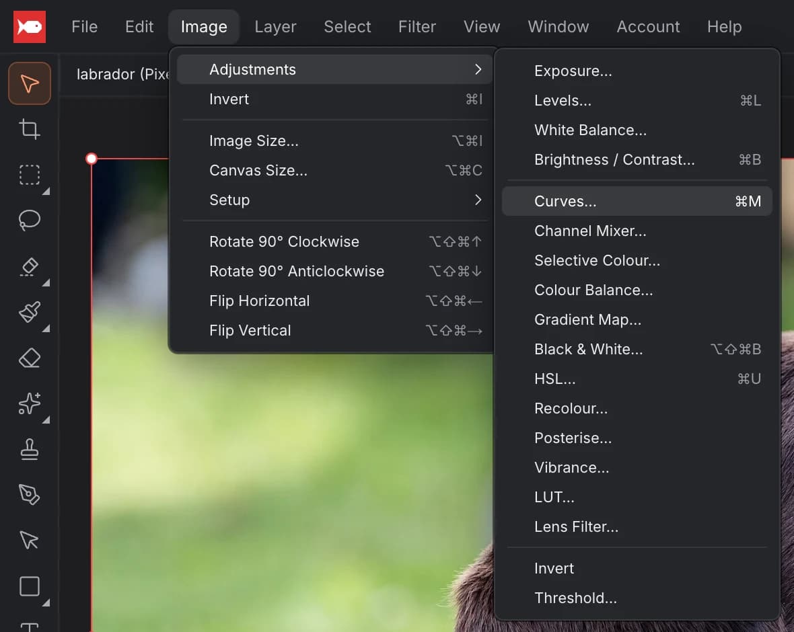Select the Text tool

(x=30, y=627)
